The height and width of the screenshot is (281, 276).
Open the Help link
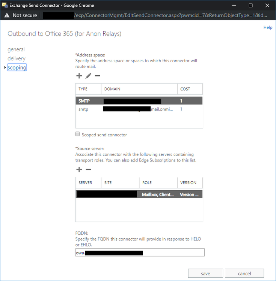(x=268, y=27)
